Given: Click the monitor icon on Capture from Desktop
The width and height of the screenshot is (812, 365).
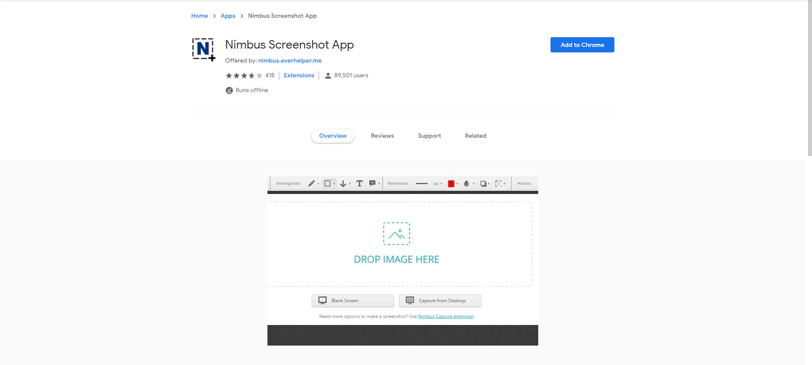Looking at the screenshot, I should click(410, 300).
